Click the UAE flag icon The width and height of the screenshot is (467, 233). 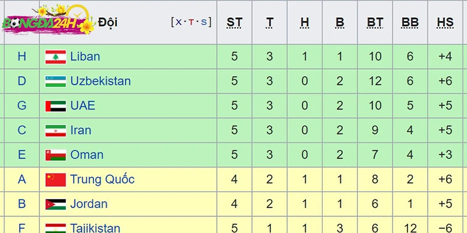pyautogui.click(x=55, y=106)
